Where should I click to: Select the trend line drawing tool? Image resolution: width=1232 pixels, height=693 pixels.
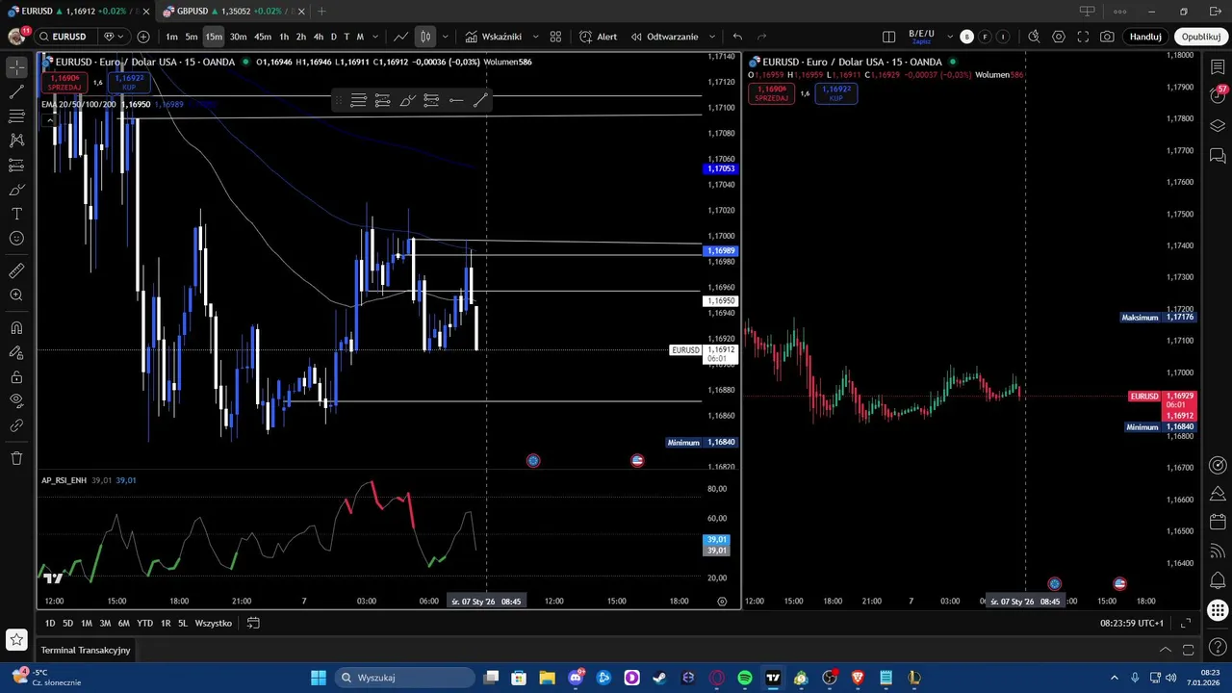(x=16, y=92)
